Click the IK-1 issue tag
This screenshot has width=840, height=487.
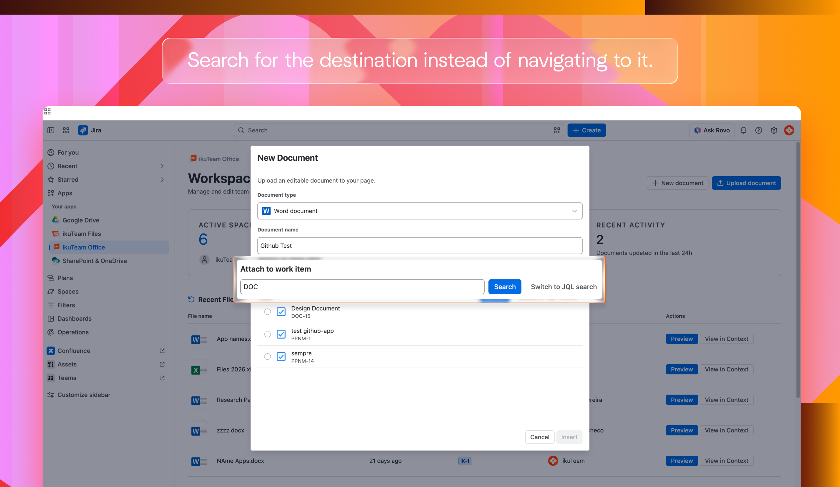[x=465, y=461]
